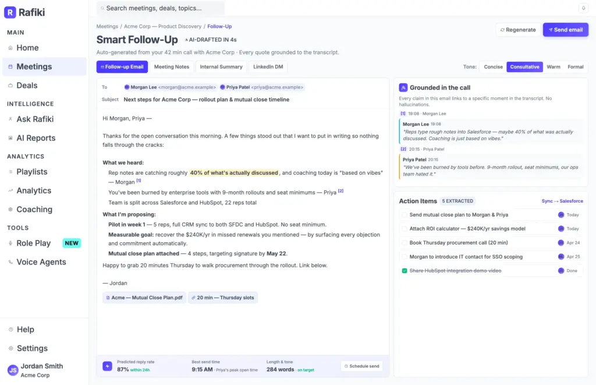The image size is (596, 385).
Task: Click reference [1] 19:08 Morgan Lee timestamp
Action: [424, 114]
